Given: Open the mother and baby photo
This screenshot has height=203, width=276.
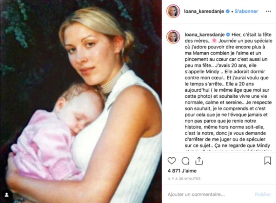Looking at the screenshot, I should [x=81, y=101].
